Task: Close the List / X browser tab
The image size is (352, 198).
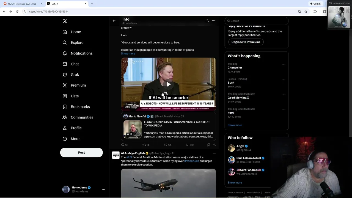Action: click(x=85, y=4)
